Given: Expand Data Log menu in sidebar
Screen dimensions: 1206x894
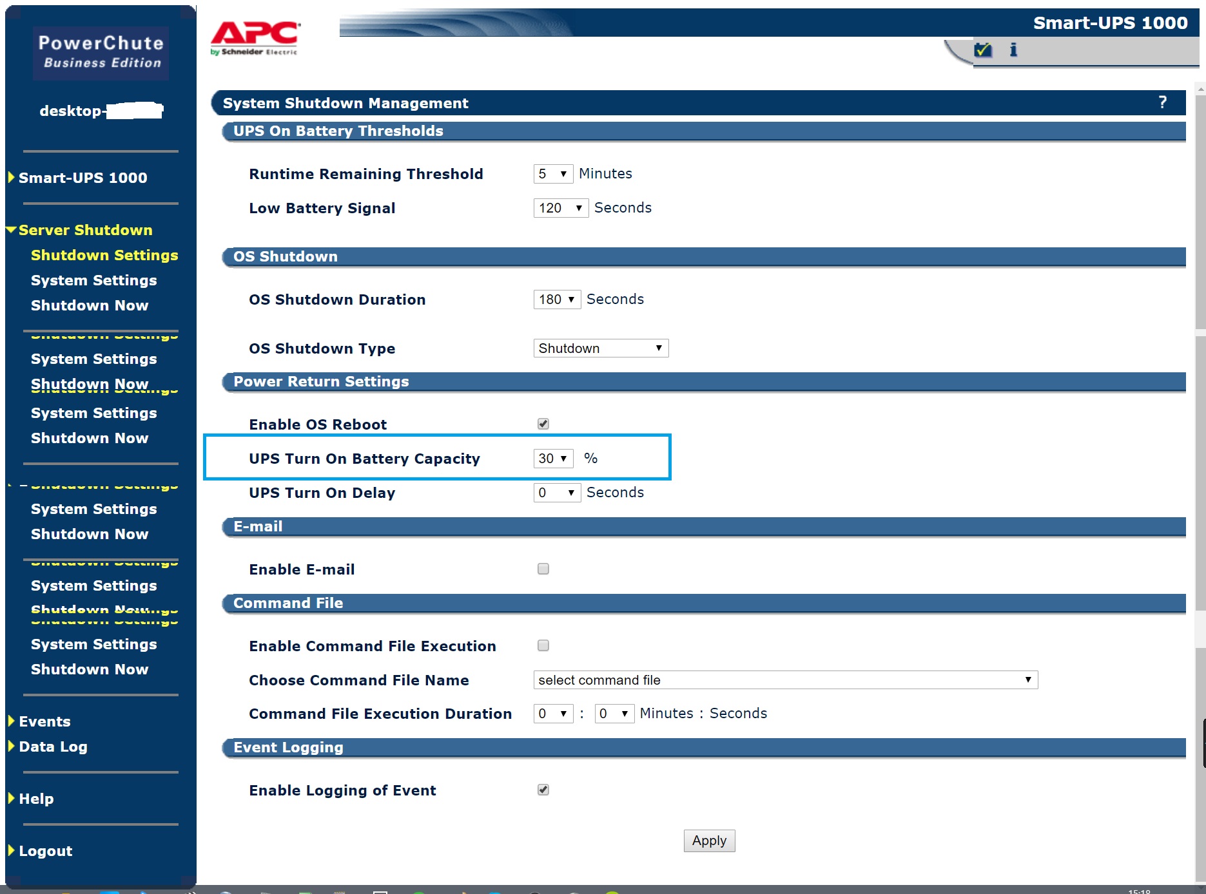Looking at the screenshot, I should (x=48, y=747).
